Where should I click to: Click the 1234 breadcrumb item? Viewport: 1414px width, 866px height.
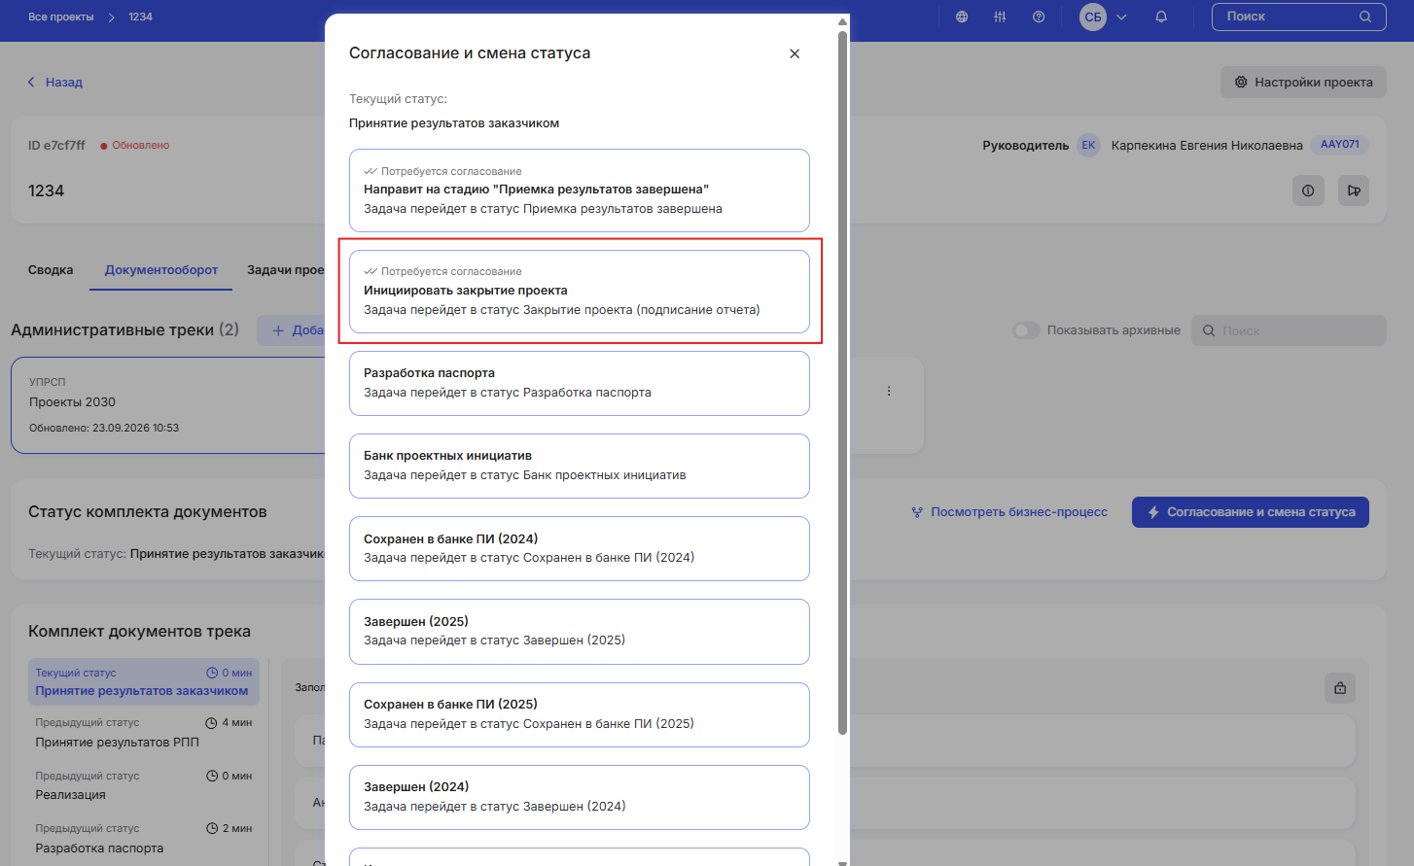140,17
